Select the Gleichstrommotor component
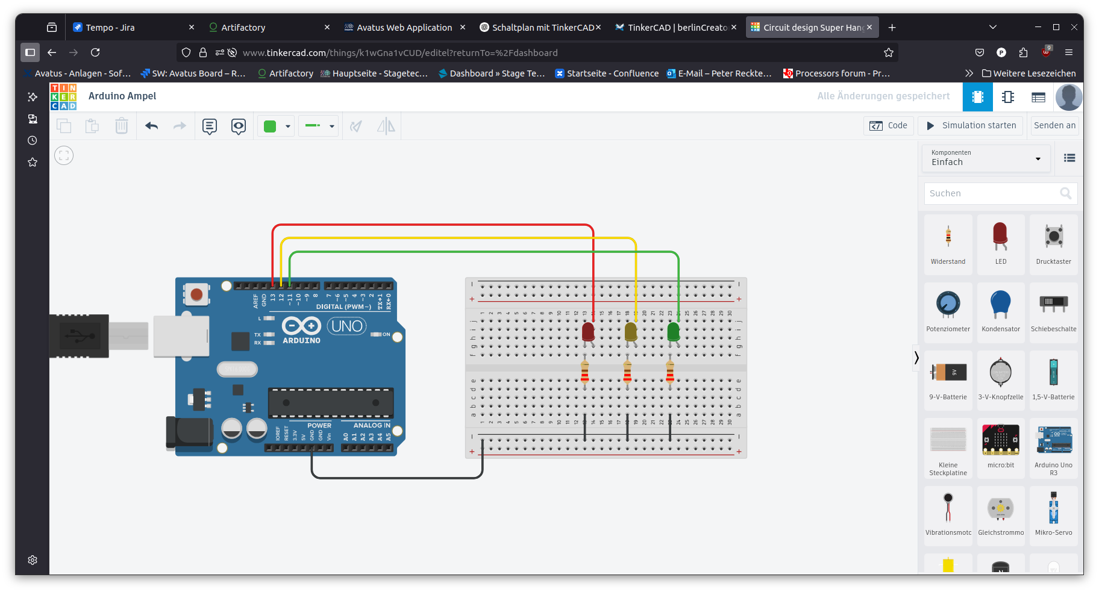 (1000, 516)
